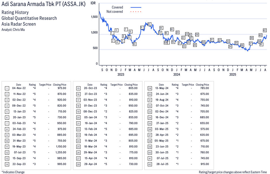
Task: Click the Eastern Time footnote at bottom right
Action: (233, 172)
